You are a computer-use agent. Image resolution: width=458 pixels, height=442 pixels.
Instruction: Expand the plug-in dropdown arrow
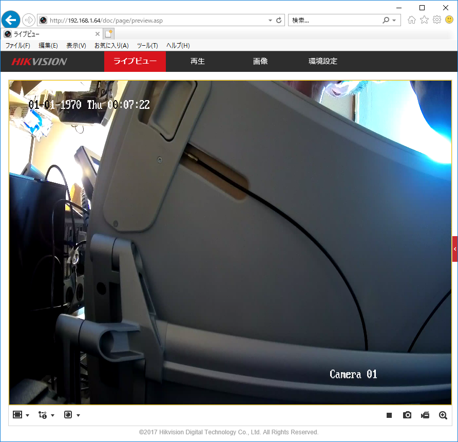78,415
